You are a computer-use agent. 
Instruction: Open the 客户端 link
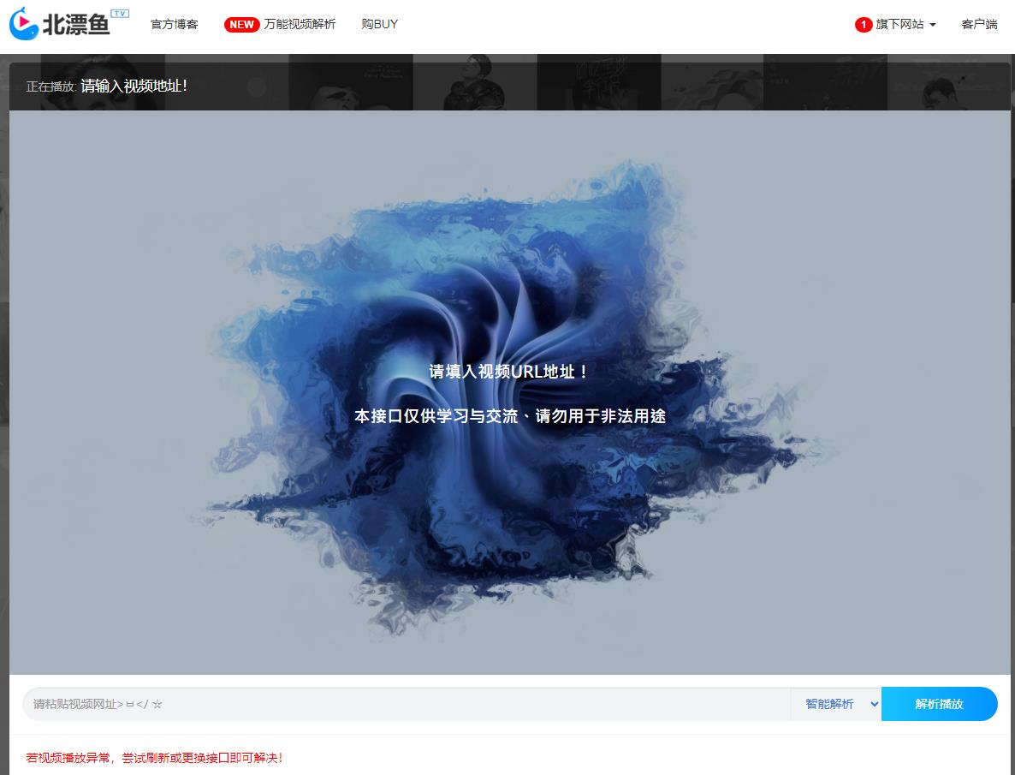click(x=979, y=25)
